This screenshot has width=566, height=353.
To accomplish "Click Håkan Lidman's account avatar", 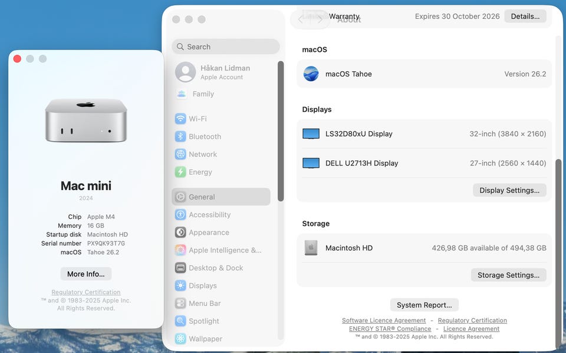I will point(186,72).
